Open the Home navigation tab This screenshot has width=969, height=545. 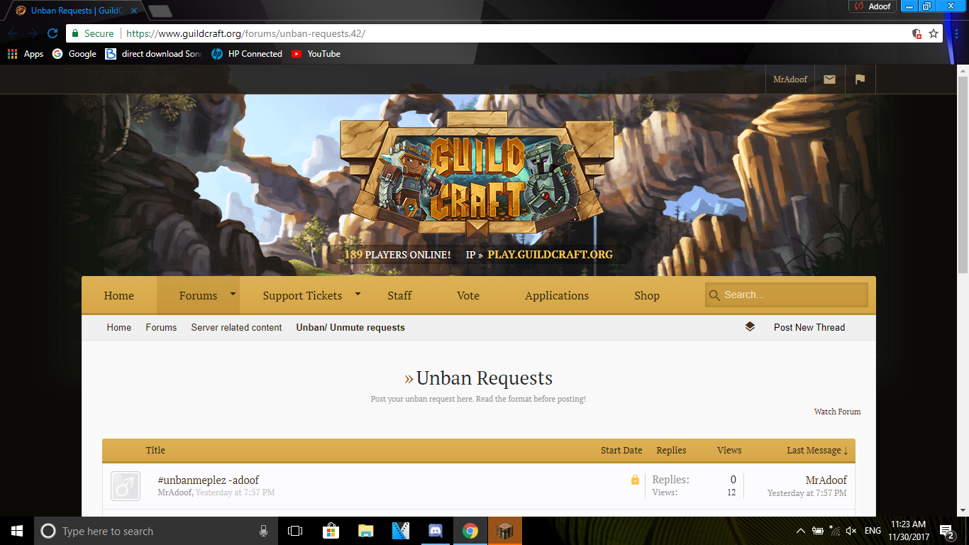pyautogui.click(x=118, y=296)
